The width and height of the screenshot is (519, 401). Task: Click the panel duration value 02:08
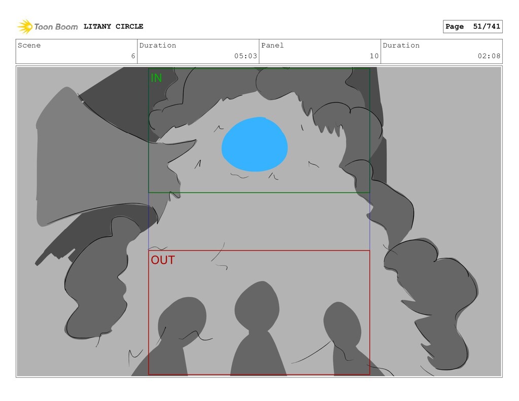coord(489,56)
